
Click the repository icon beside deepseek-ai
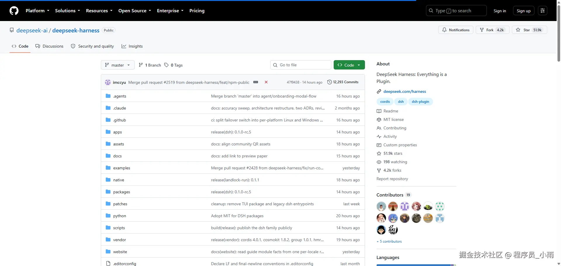pos(12,30)
